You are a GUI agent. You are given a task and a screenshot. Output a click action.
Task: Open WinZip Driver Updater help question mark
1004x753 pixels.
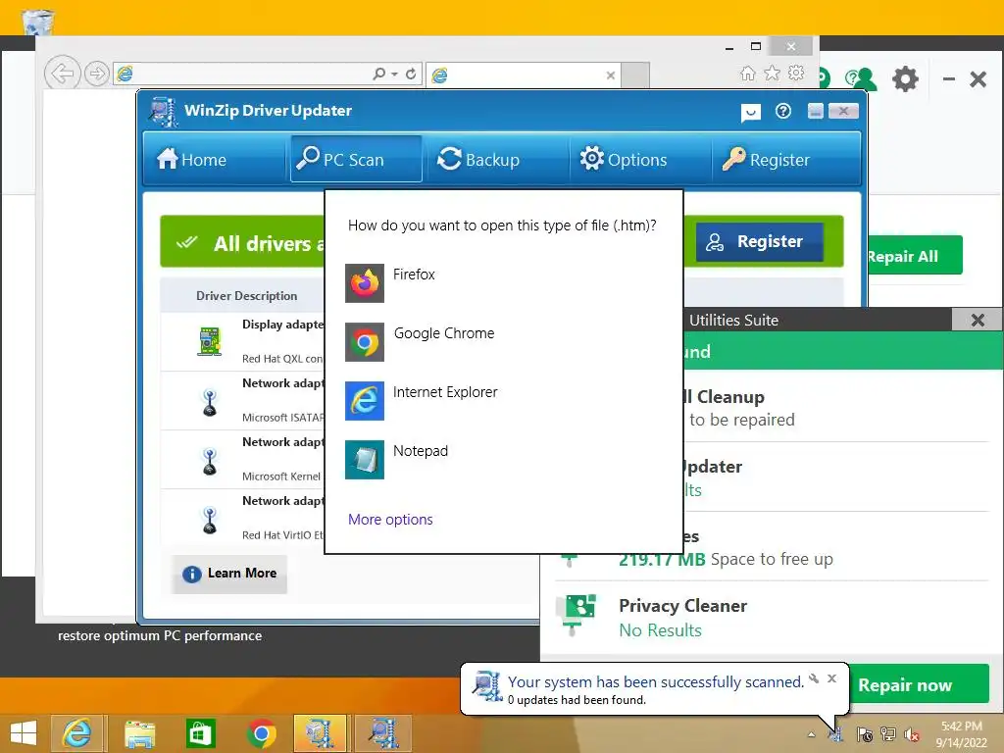782,112
